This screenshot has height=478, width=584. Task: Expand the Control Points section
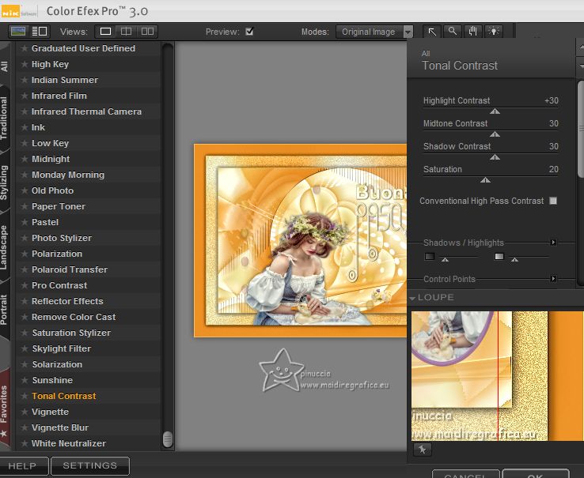point(553,279)
